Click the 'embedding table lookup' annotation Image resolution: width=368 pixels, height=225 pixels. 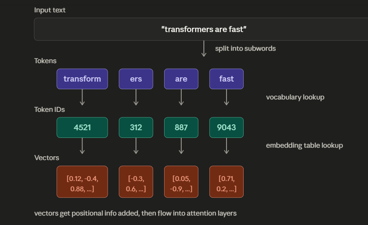[x=304, y=145]
